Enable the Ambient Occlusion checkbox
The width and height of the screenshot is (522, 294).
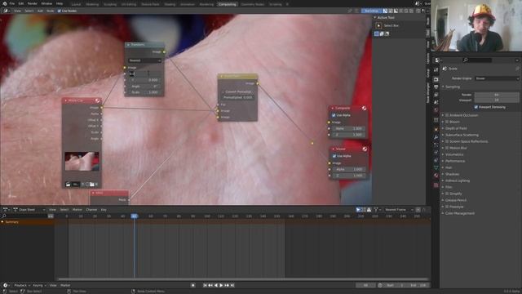(447, 115)
